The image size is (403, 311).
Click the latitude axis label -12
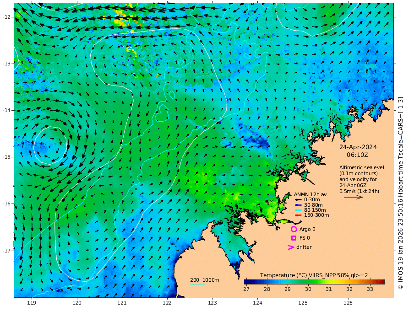(7, 17)
